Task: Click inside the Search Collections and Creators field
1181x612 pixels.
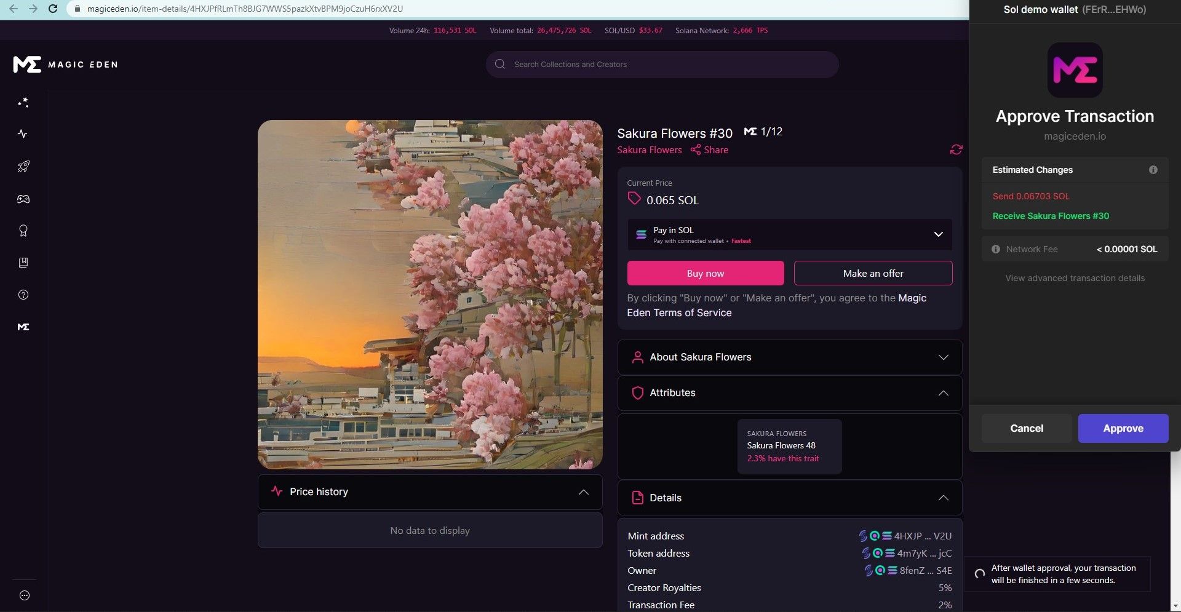Action: coord(661,64)
